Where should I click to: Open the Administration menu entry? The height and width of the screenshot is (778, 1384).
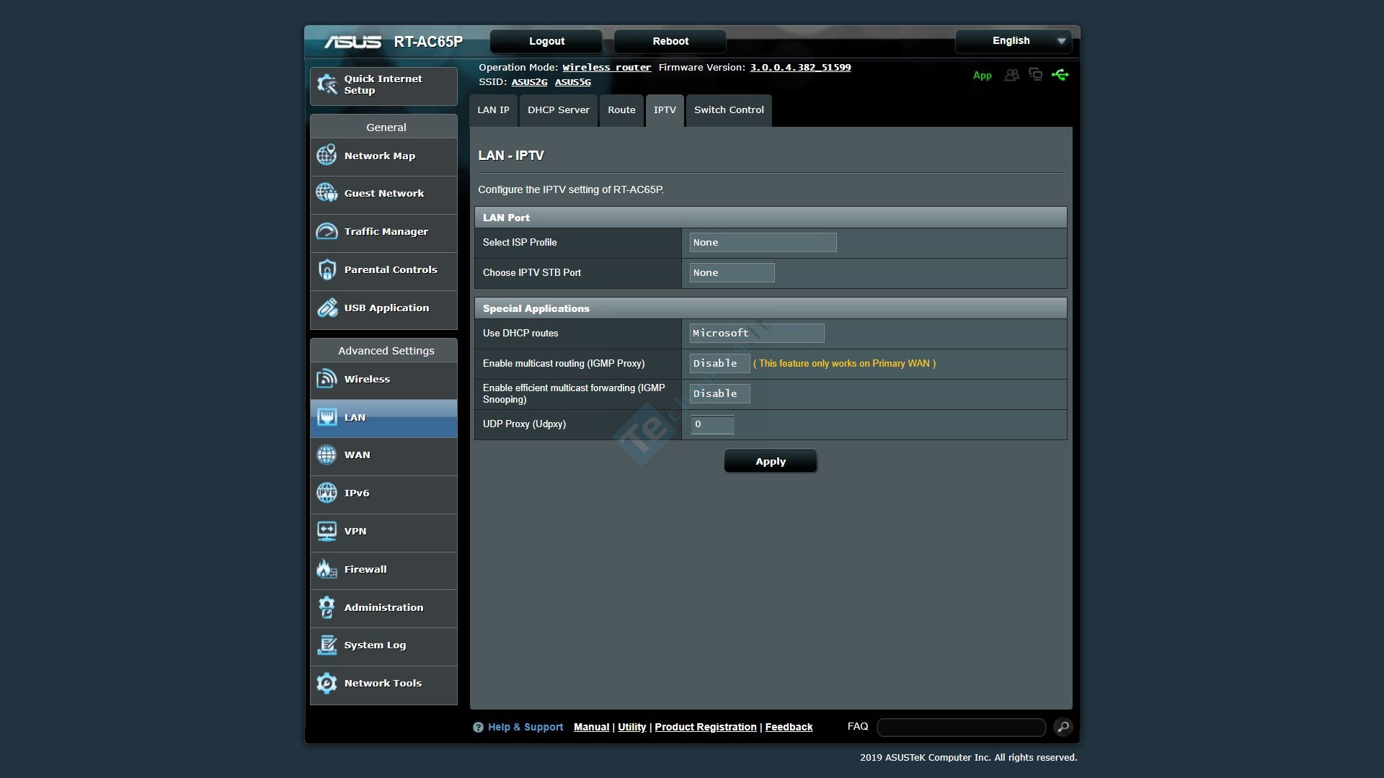pos(383,608)
